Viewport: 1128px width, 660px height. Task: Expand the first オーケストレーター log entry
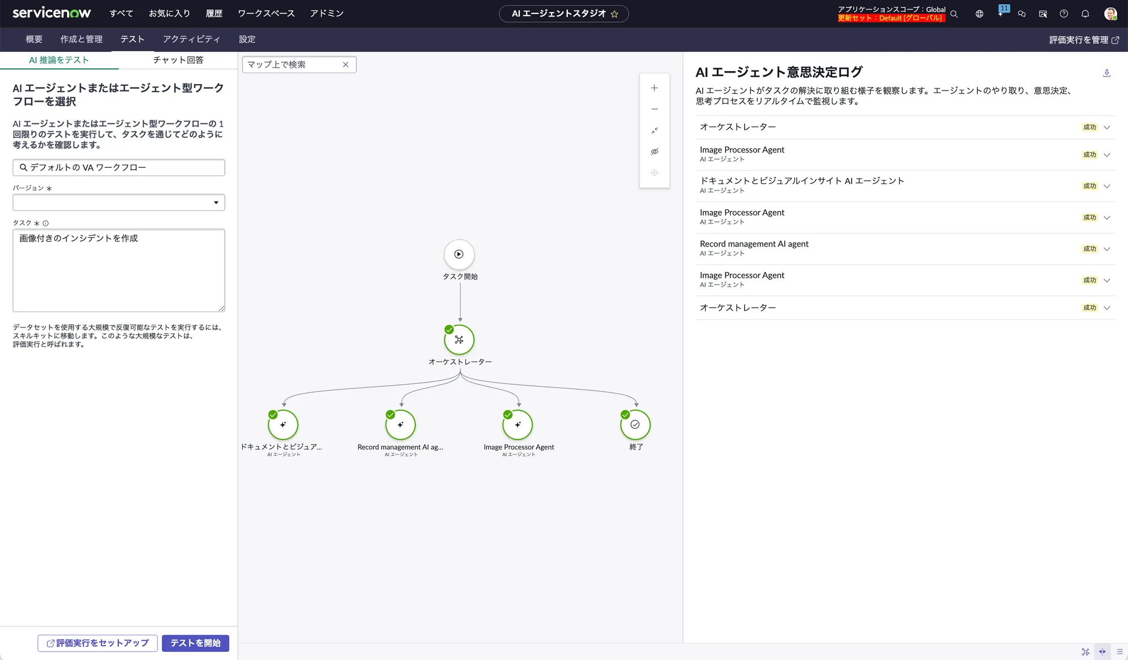[1107, 127]
